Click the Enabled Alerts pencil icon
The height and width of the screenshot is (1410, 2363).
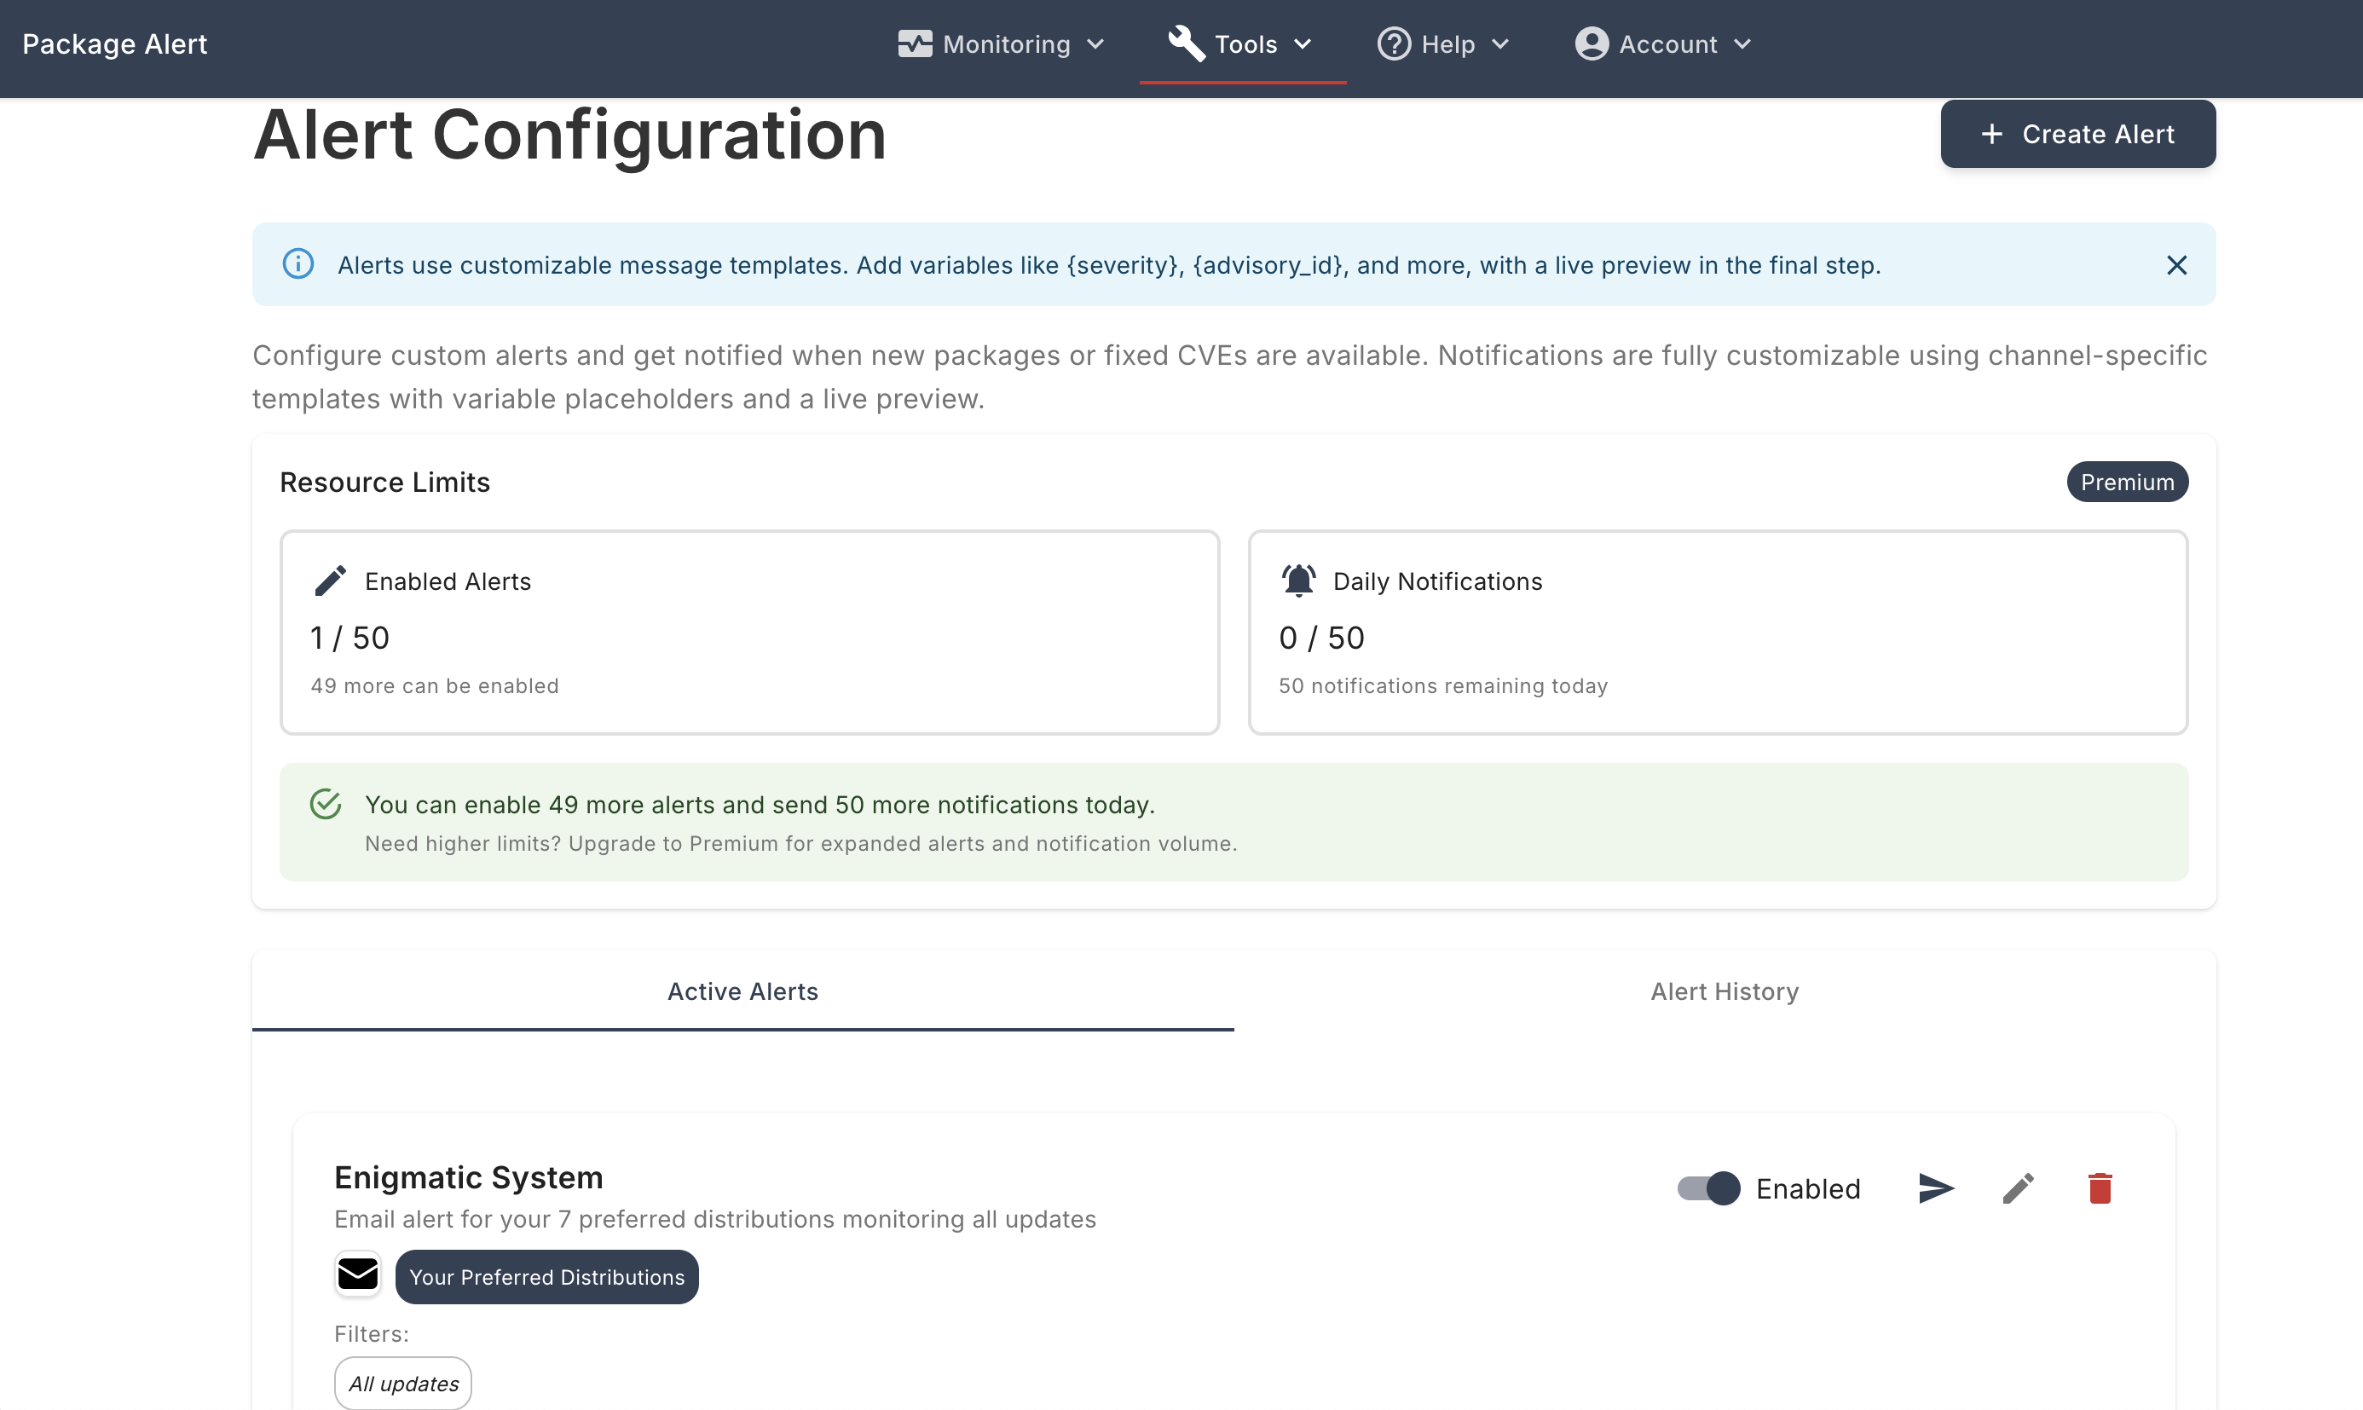[330, 581]
